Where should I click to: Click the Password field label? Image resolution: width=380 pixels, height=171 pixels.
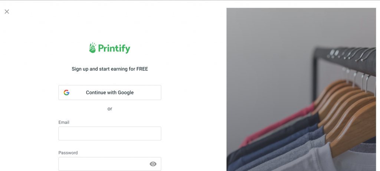point(68,152)
